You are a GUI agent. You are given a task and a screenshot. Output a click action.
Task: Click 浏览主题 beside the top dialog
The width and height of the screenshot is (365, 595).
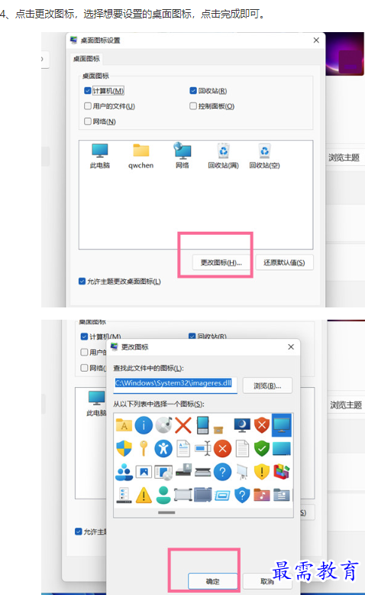344,158
